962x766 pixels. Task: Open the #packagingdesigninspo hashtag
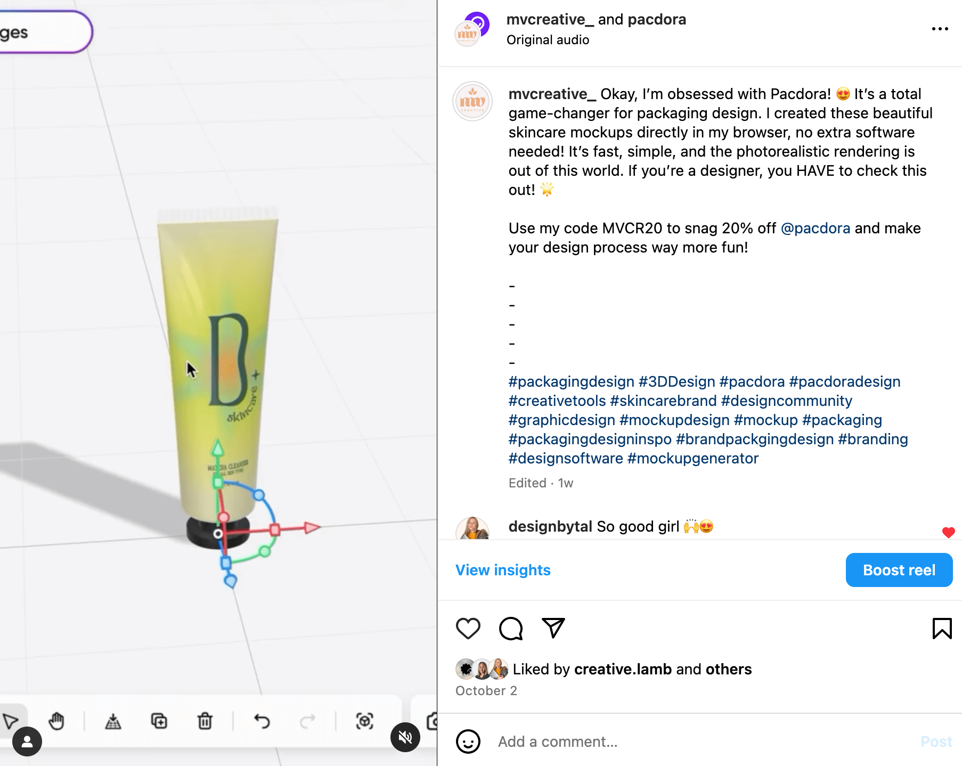click(x=590, y=439)
